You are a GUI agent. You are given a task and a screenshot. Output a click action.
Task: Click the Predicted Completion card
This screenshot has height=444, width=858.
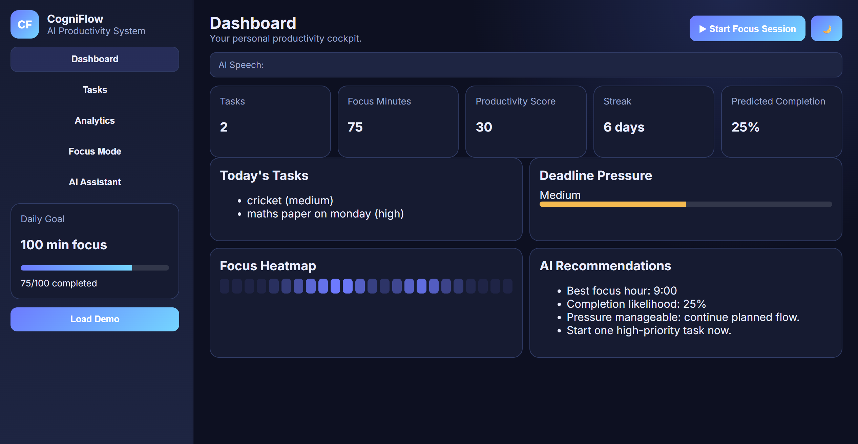781,121
